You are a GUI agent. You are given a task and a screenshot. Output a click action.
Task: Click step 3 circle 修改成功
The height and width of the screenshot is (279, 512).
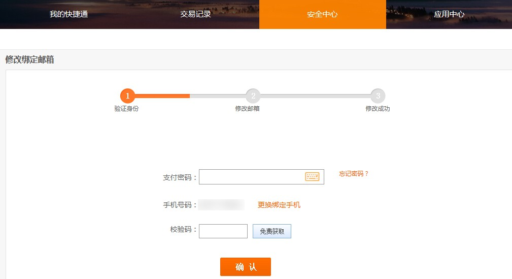378,96
